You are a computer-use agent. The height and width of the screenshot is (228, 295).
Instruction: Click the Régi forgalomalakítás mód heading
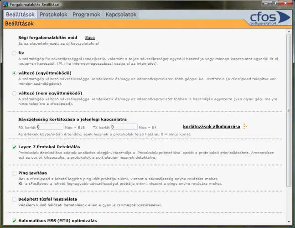[x=48, y=38]
